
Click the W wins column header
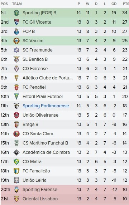pyautogui.click(x=88, y=4)
